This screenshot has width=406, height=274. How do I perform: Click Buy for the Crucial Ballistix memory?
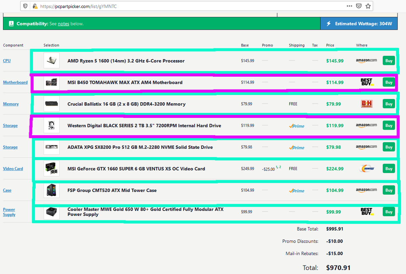pyautogui.click(x=389, y=104)
